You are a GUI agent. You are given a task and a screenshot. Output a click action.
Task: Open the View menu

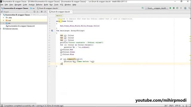pyautogui.click(x=11, y=5)
